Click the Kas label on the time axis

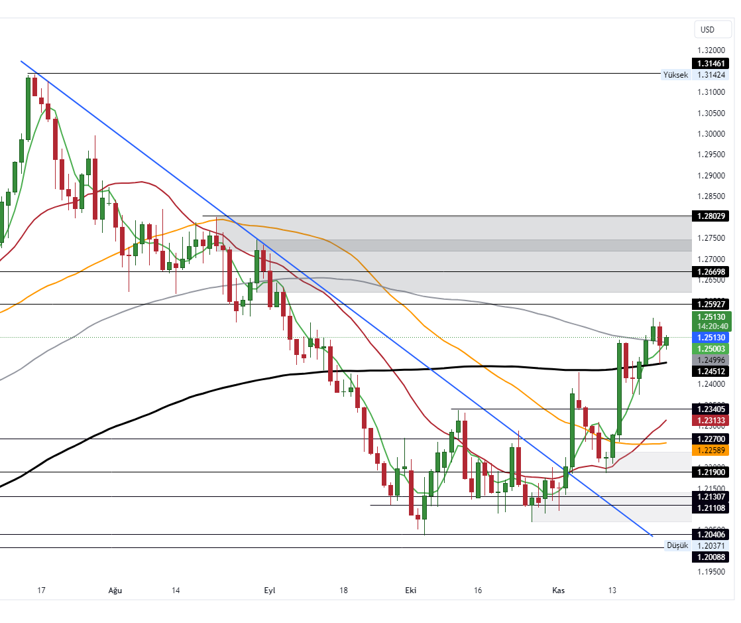[559, 589]
